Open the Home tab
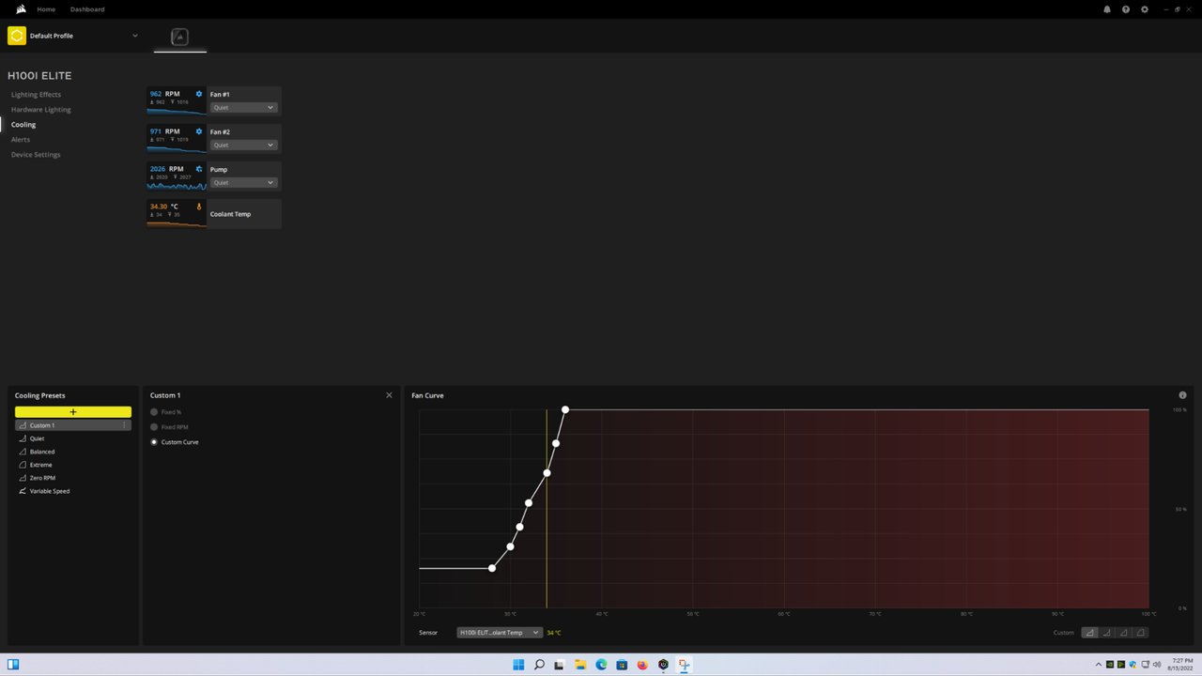Image resolution: width=1202 pixels, height=676 pixels. [46, 9]
